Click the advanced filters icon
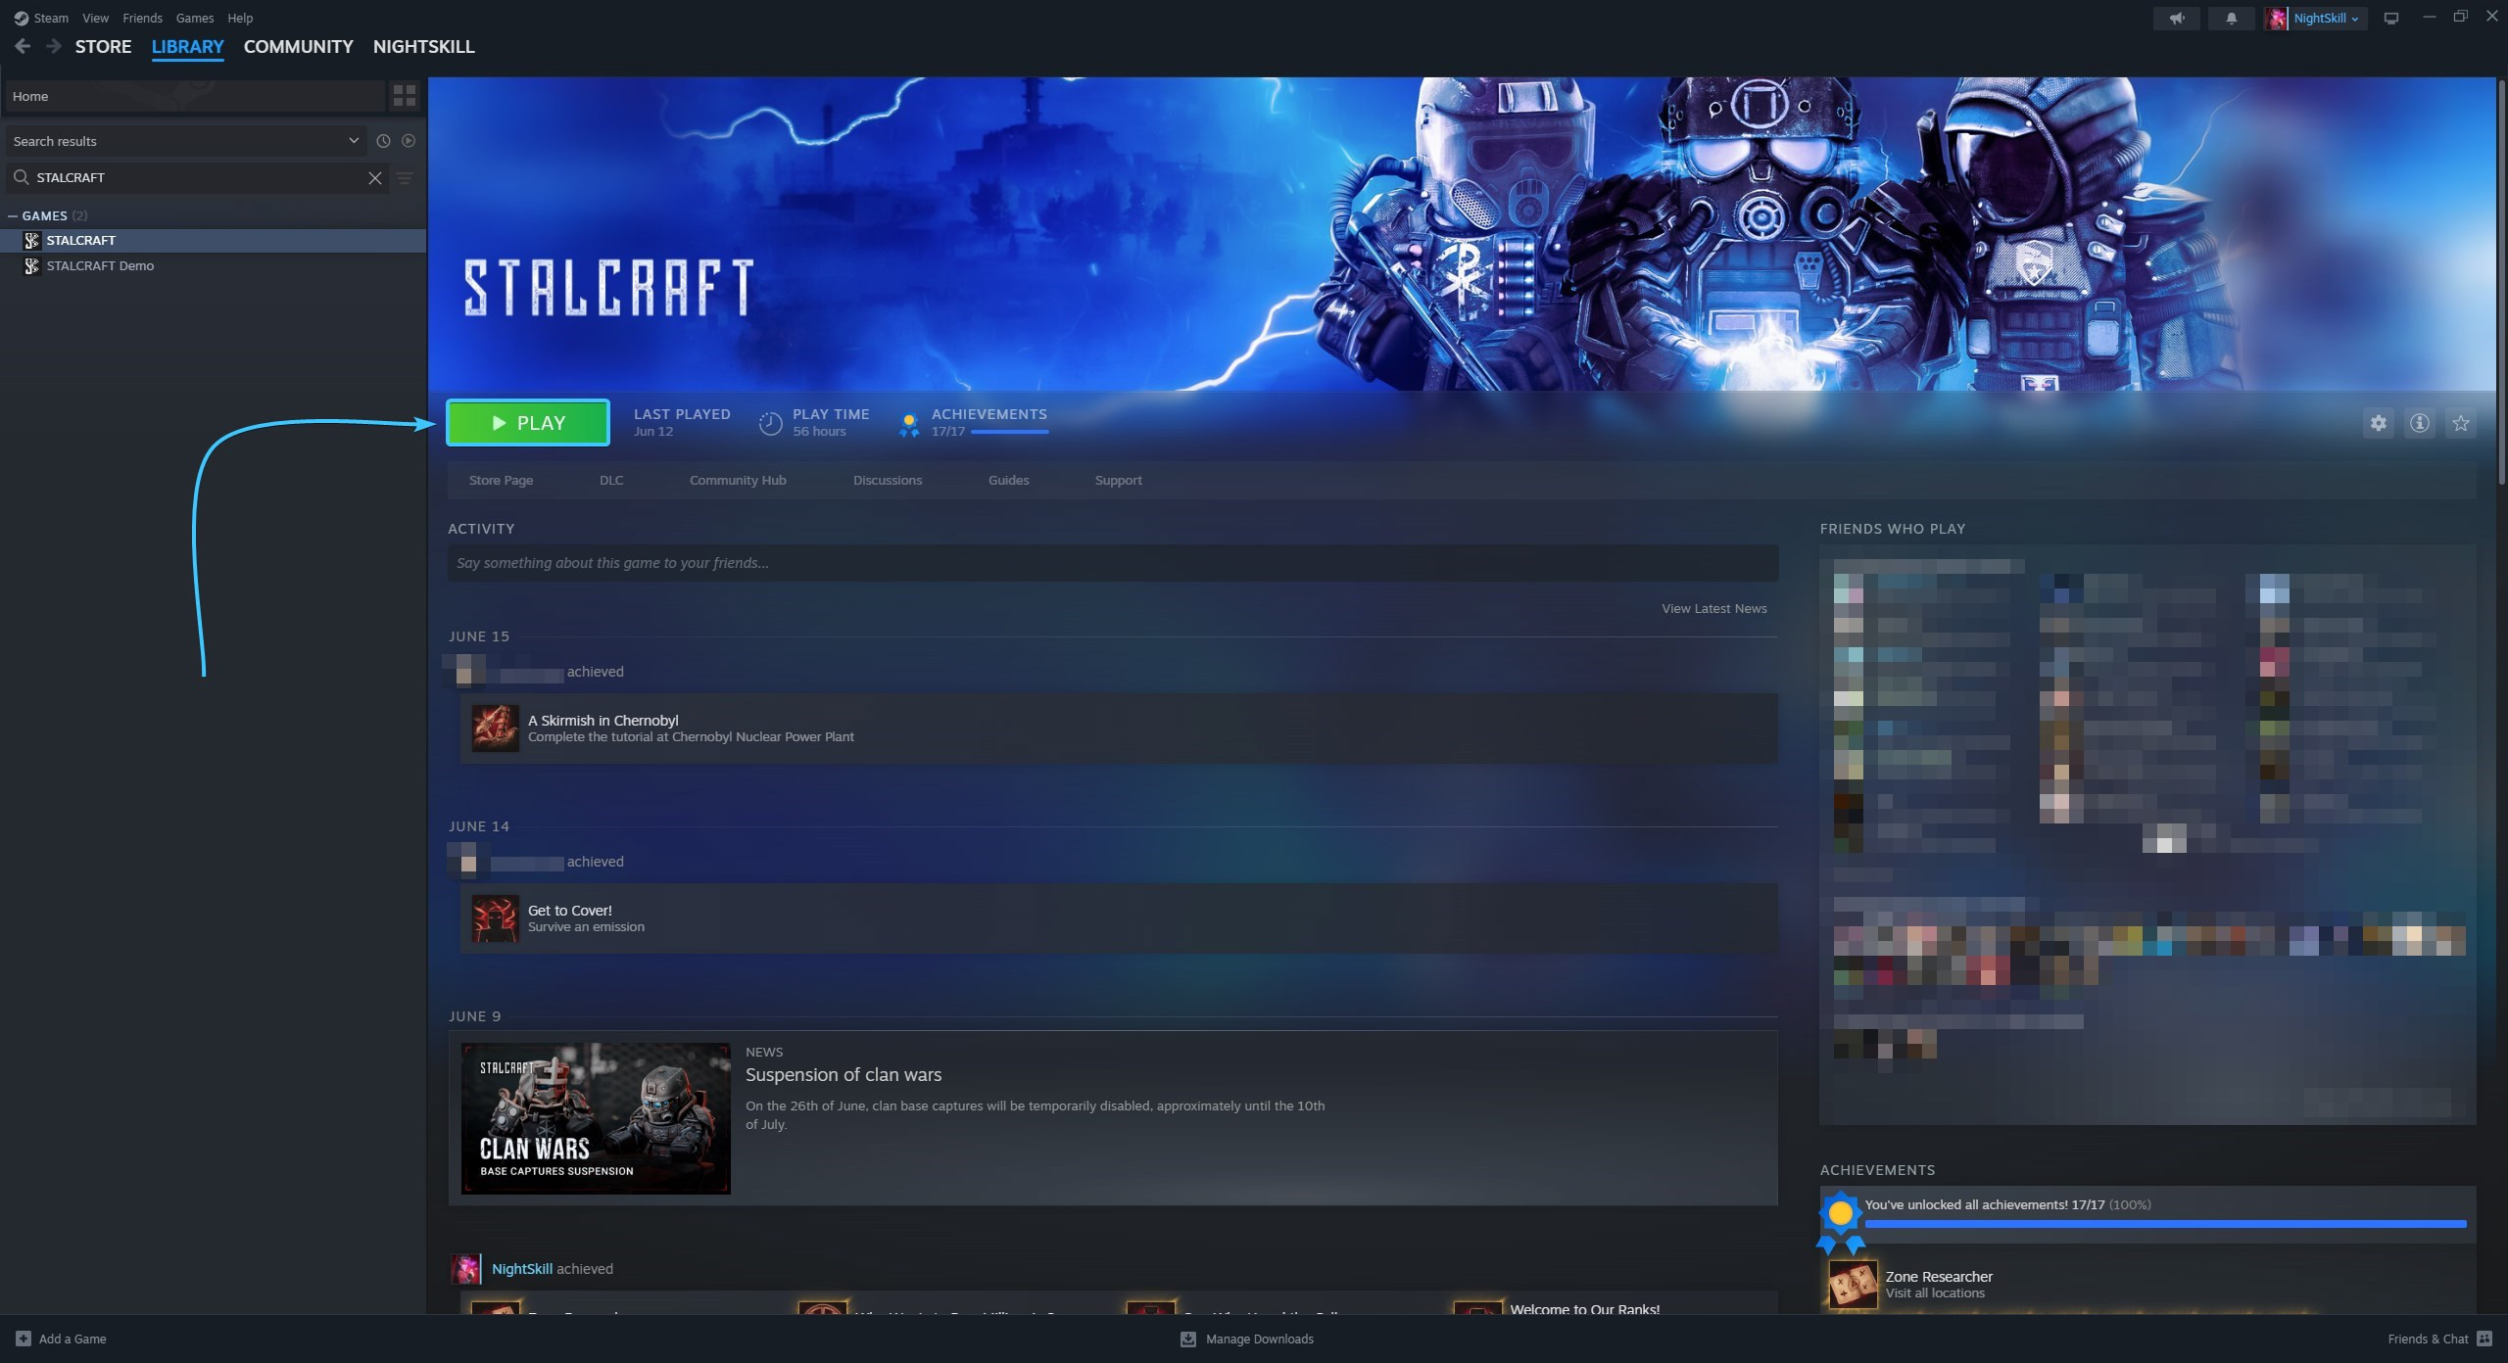This screenshot has height=1363, width=2508. click(405, 177)
